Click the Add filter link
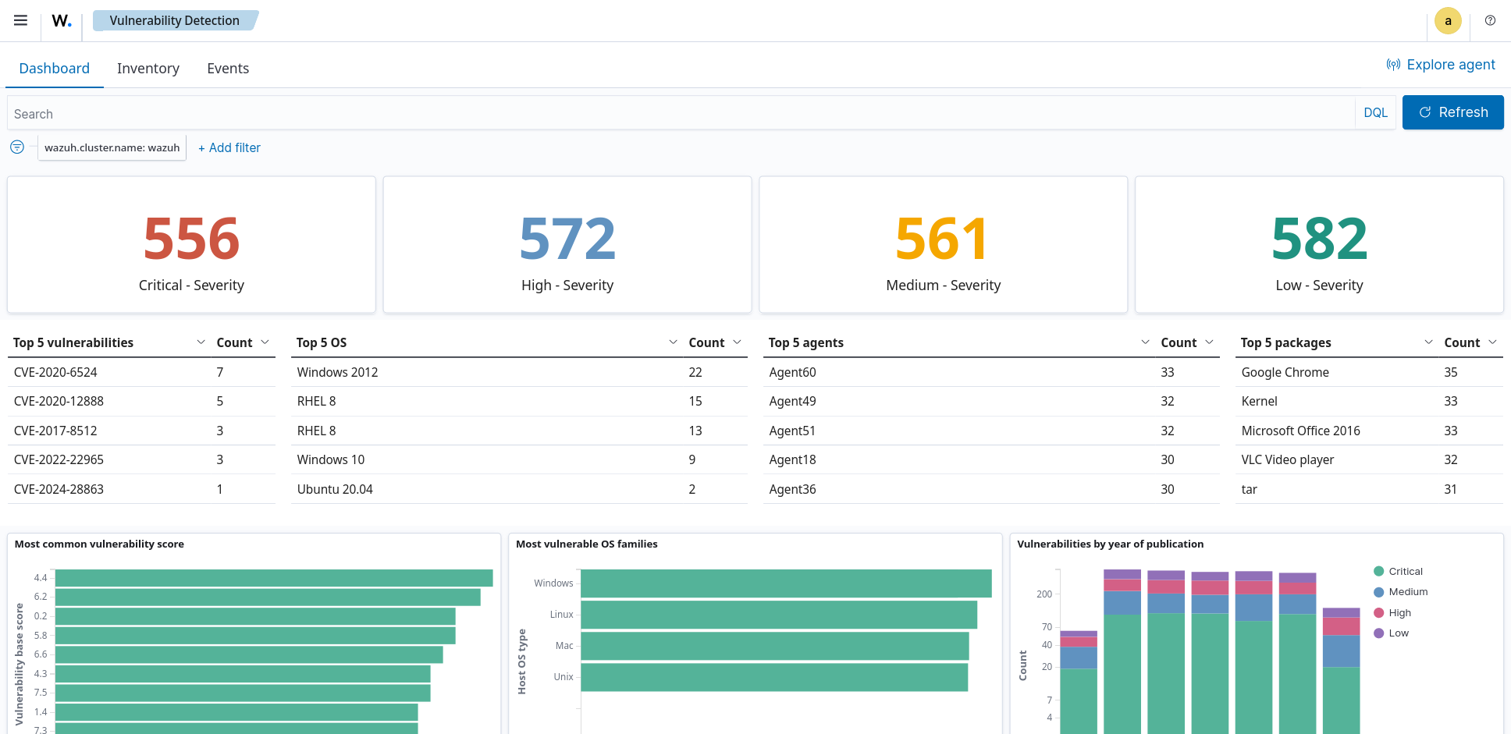This screenshot has width=1511, height=734. pyautogui.click(x=229, y=147)
